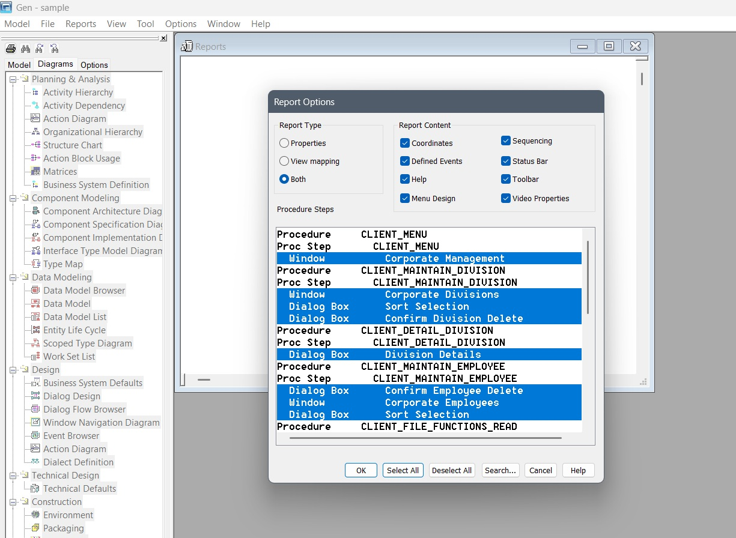The image size is (736, 538).
Task: Click the Dialog Design icon
Action: click(35, 396)
